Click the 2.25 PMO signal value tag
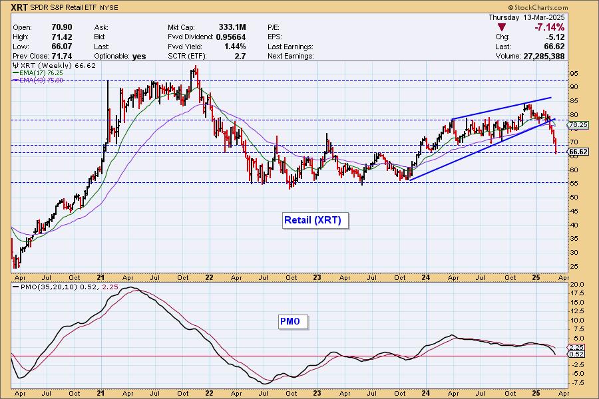 (576, 347)
